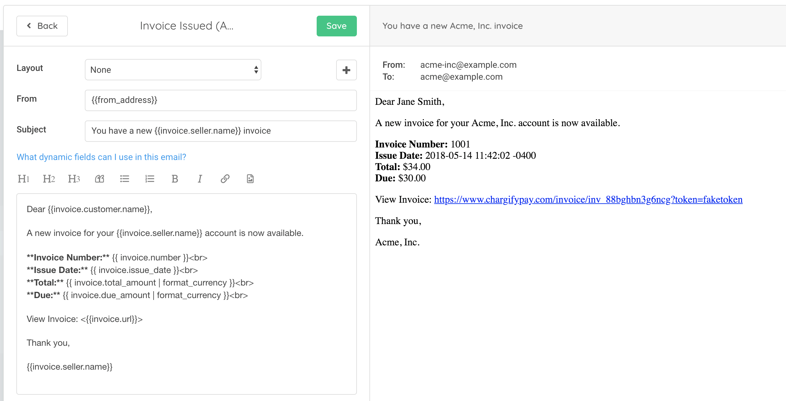Apply Heading 3 formatting
This screenshot has width=786, height=401.
click(x=74, y=179)
